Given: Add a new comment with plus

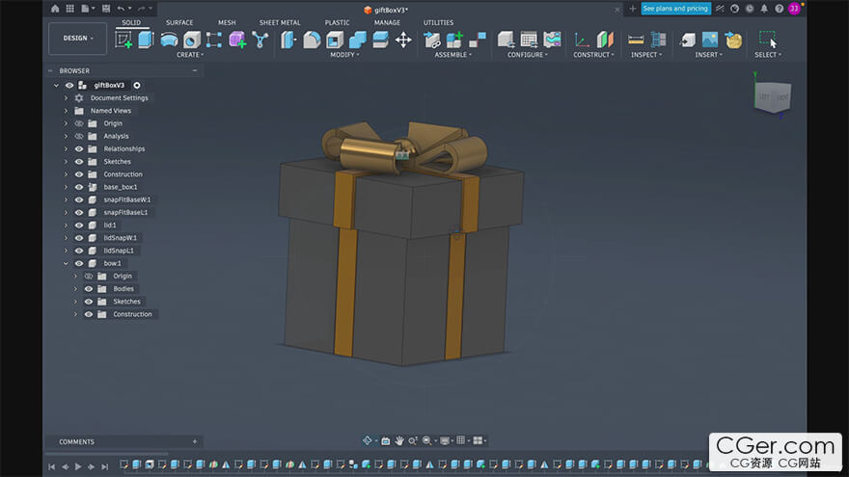Looking at the screenshot, I should point(195,442).
